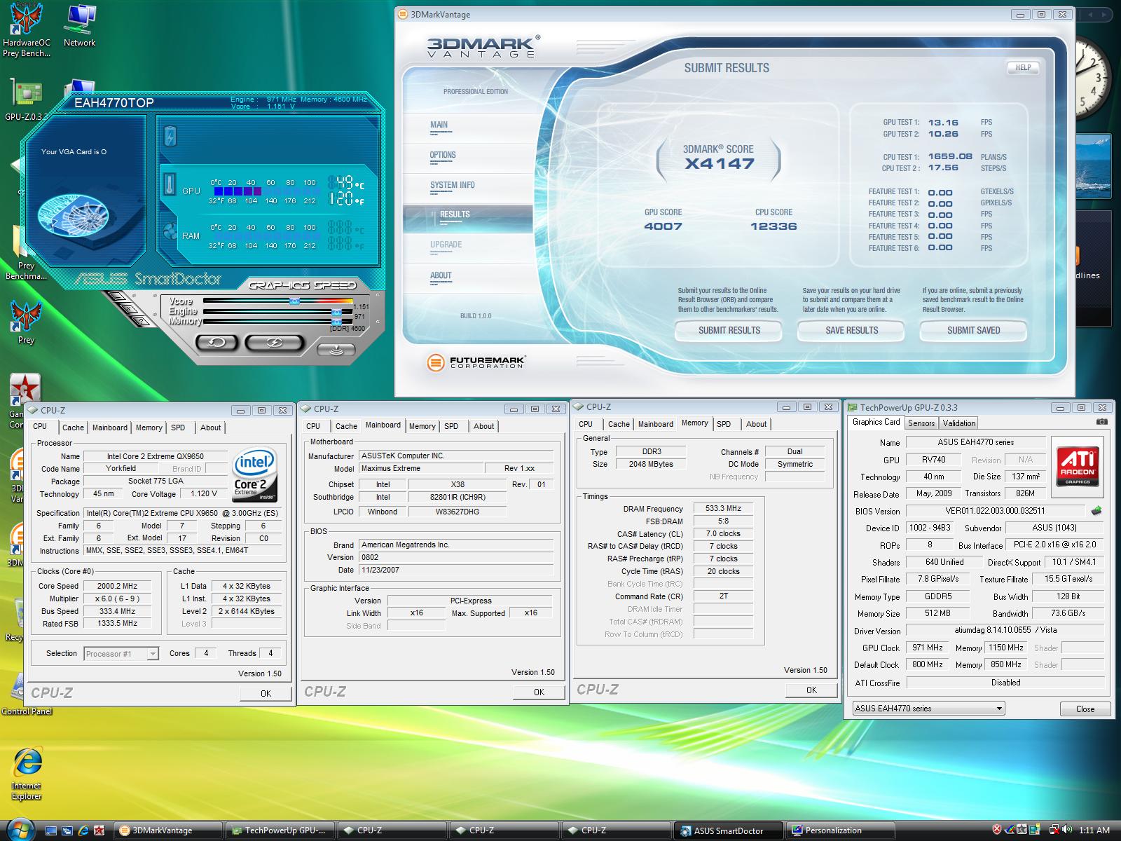Click the thermometer icon in SmartDoctor

pyautogui.click(x=170, y=185)
